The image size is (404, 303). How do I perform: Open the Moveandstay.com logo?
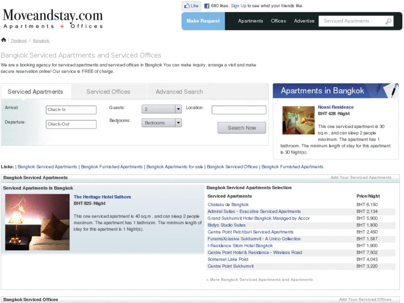pos(53,18)
